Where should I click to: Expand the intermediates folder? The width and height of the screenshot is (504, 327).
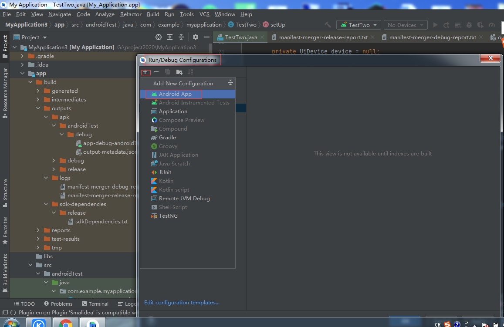point(38,100)
